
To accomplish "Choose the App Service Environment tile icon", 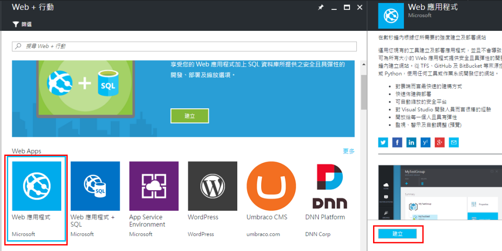I will (154, 186).
